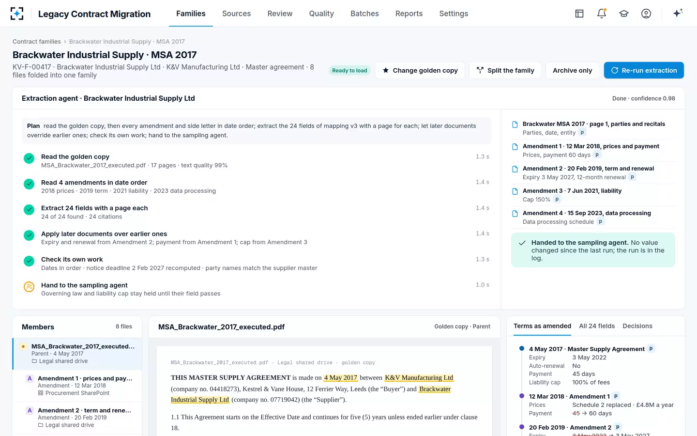Click the 'Procurement SharePoint' source label
Screen dimensions: 697x436
click(77, 393)
